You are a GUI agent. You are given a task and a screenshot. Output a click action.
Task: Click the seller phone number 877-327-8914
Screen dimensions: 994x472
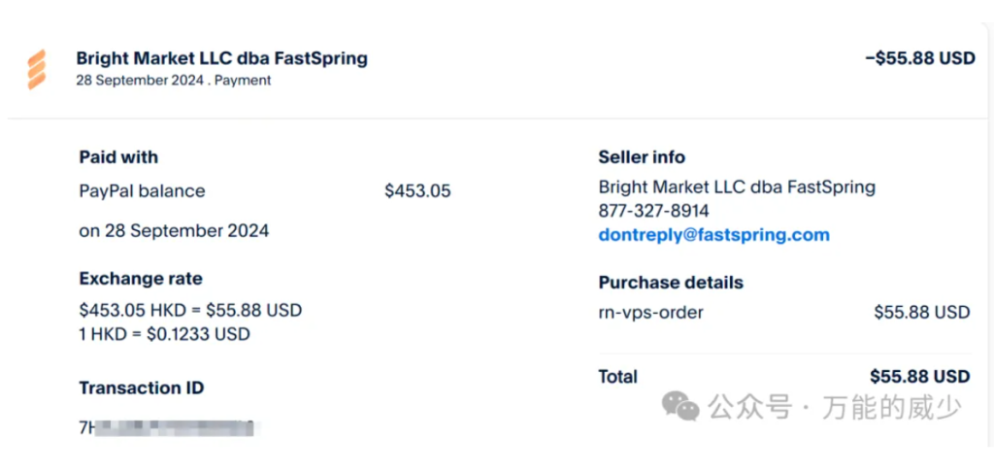point(653,212)
